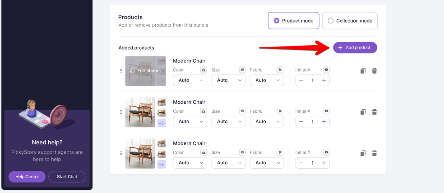The height and width of the screenshot is (193, 444).
Task: Click the Start Chat button
Action: click(x=67, y=177)
